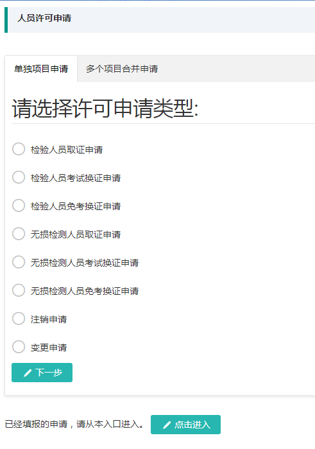
Task: Click the 注销申请 option label
Action: [49, 319]
